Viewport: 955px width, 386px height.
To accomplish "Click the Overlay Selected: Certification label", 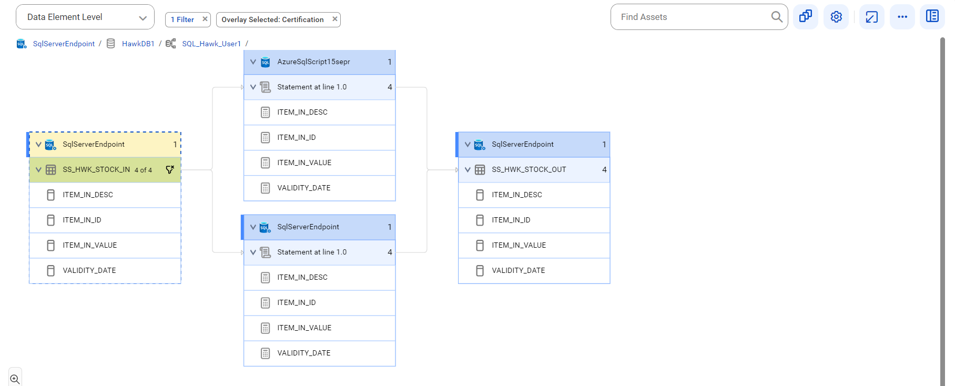I will tap(272, 19).
